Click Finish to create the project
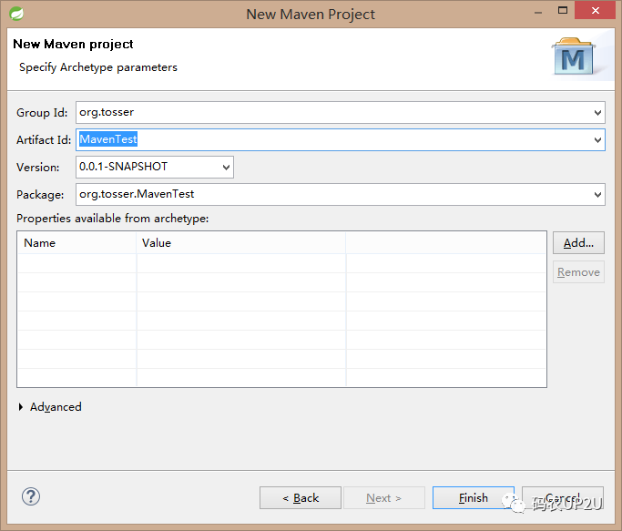 click(474, 497)
